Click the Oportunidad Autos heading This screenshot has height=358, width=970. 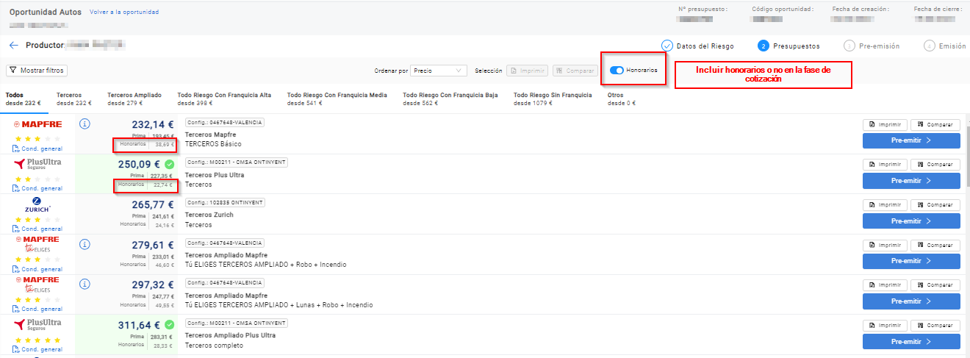pyautogui.click(x=46, y=12)
